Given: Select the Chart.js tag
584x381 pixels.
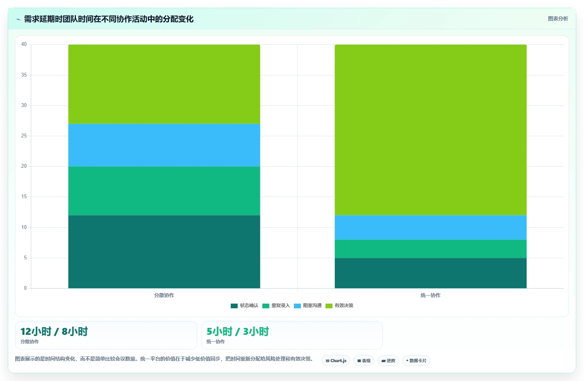Looking at the screenshot, I should point(336,361).
